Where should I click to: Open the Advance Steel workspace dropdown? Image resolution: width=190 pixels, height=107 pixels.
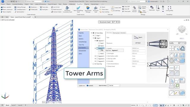[34, 1]
